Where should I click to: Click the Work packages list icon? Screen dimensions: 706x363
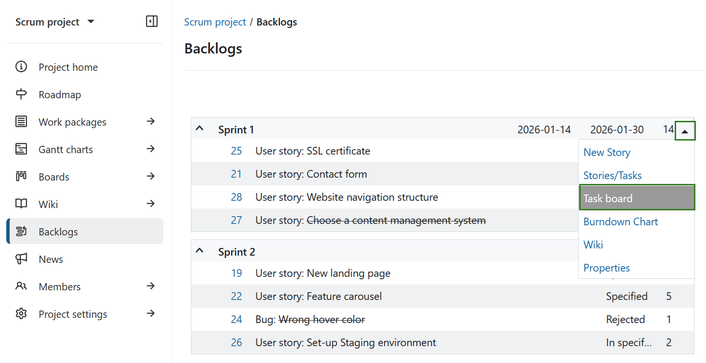pos(21,122)
